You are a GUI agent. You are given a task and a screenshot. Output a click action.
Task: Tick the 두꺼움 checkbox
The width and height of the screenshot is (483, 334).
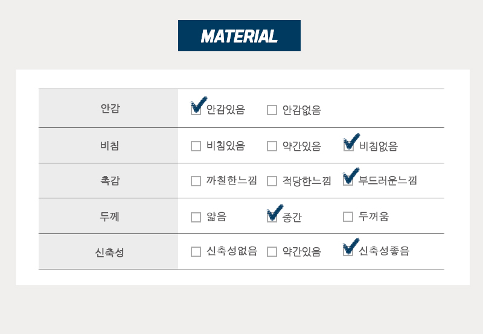click(x=348, y=216)
